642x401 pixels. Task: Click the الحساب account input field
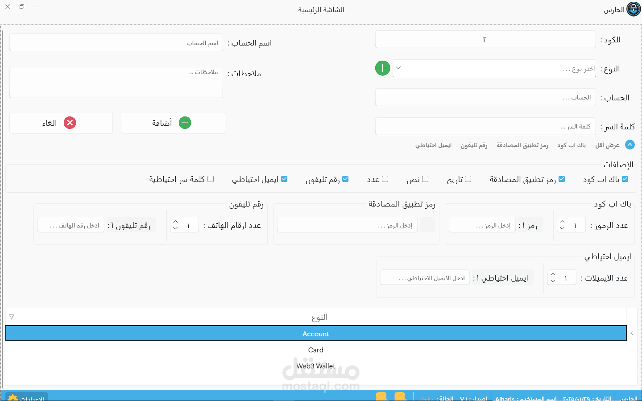pos(485,97)
